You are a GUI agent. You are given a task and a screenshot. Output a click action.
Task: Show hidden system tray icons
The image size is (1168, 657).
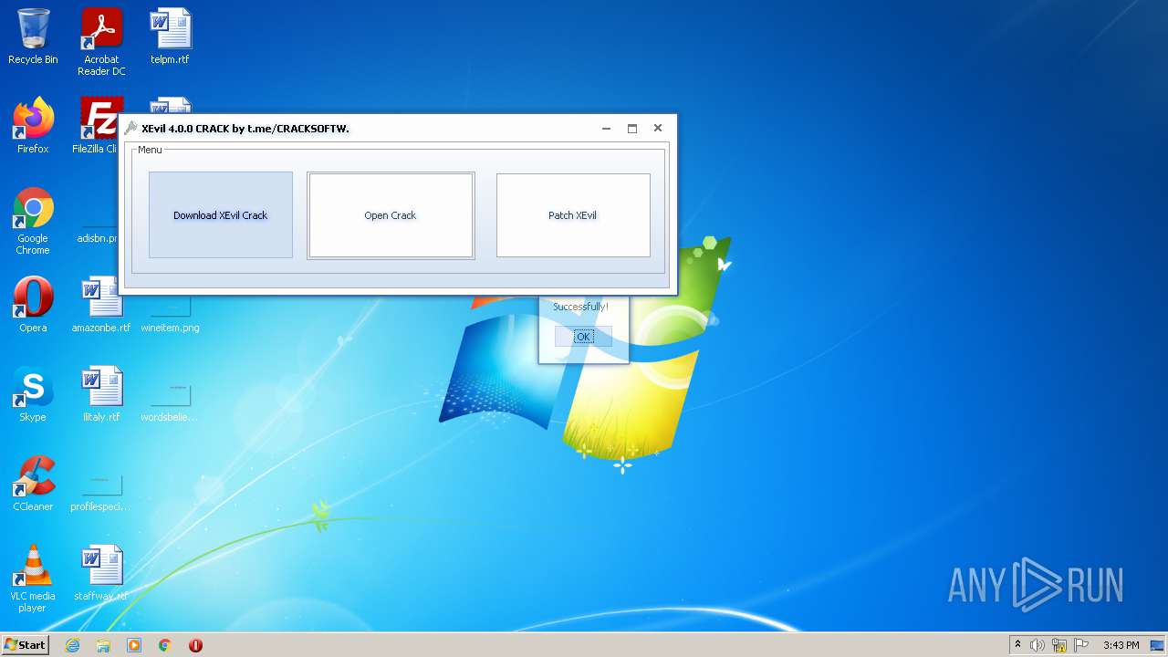1018,645
